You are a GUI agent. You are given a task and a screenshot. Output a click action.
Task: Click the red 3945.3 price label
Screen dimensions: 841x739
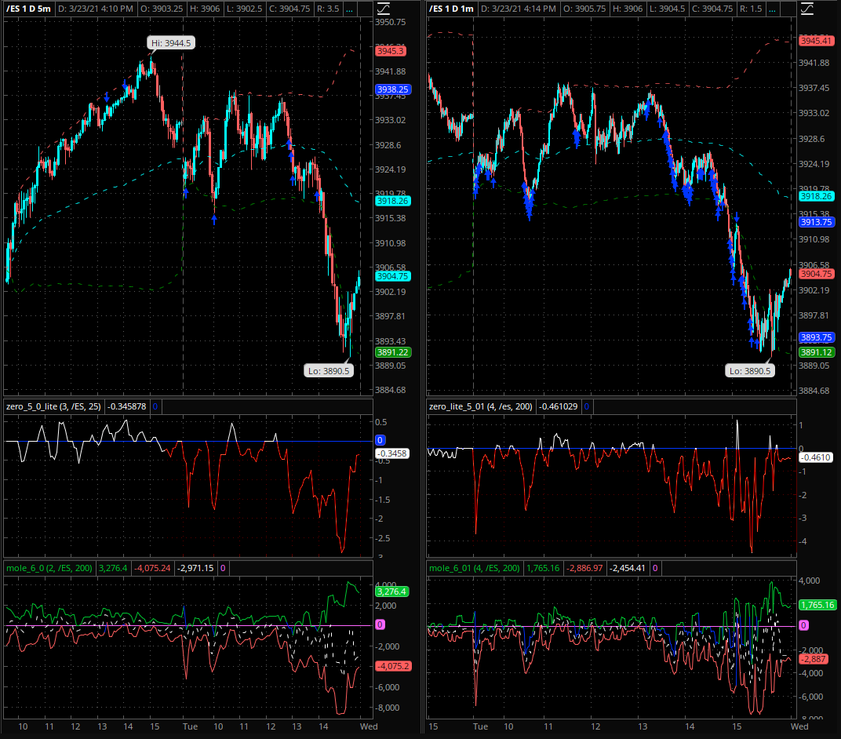pos(390,51)
